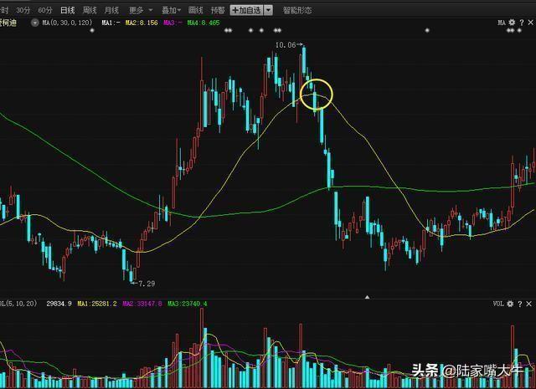Screen dimensions: 536x389
Task: Open VOL indicator settings gear
Action: [510, 304]
